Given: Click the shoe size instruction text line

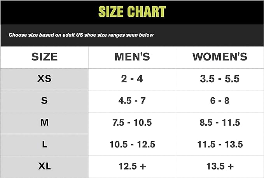Looking at the screenshot, I should (81, 35).
